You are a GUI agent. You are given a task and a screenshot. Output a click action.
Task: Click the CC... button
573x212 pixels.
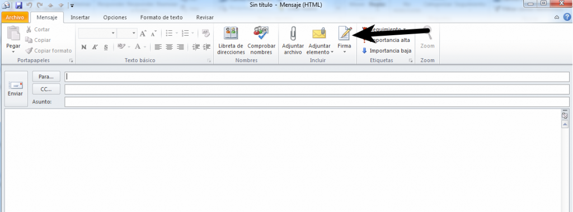click(46, 89)
